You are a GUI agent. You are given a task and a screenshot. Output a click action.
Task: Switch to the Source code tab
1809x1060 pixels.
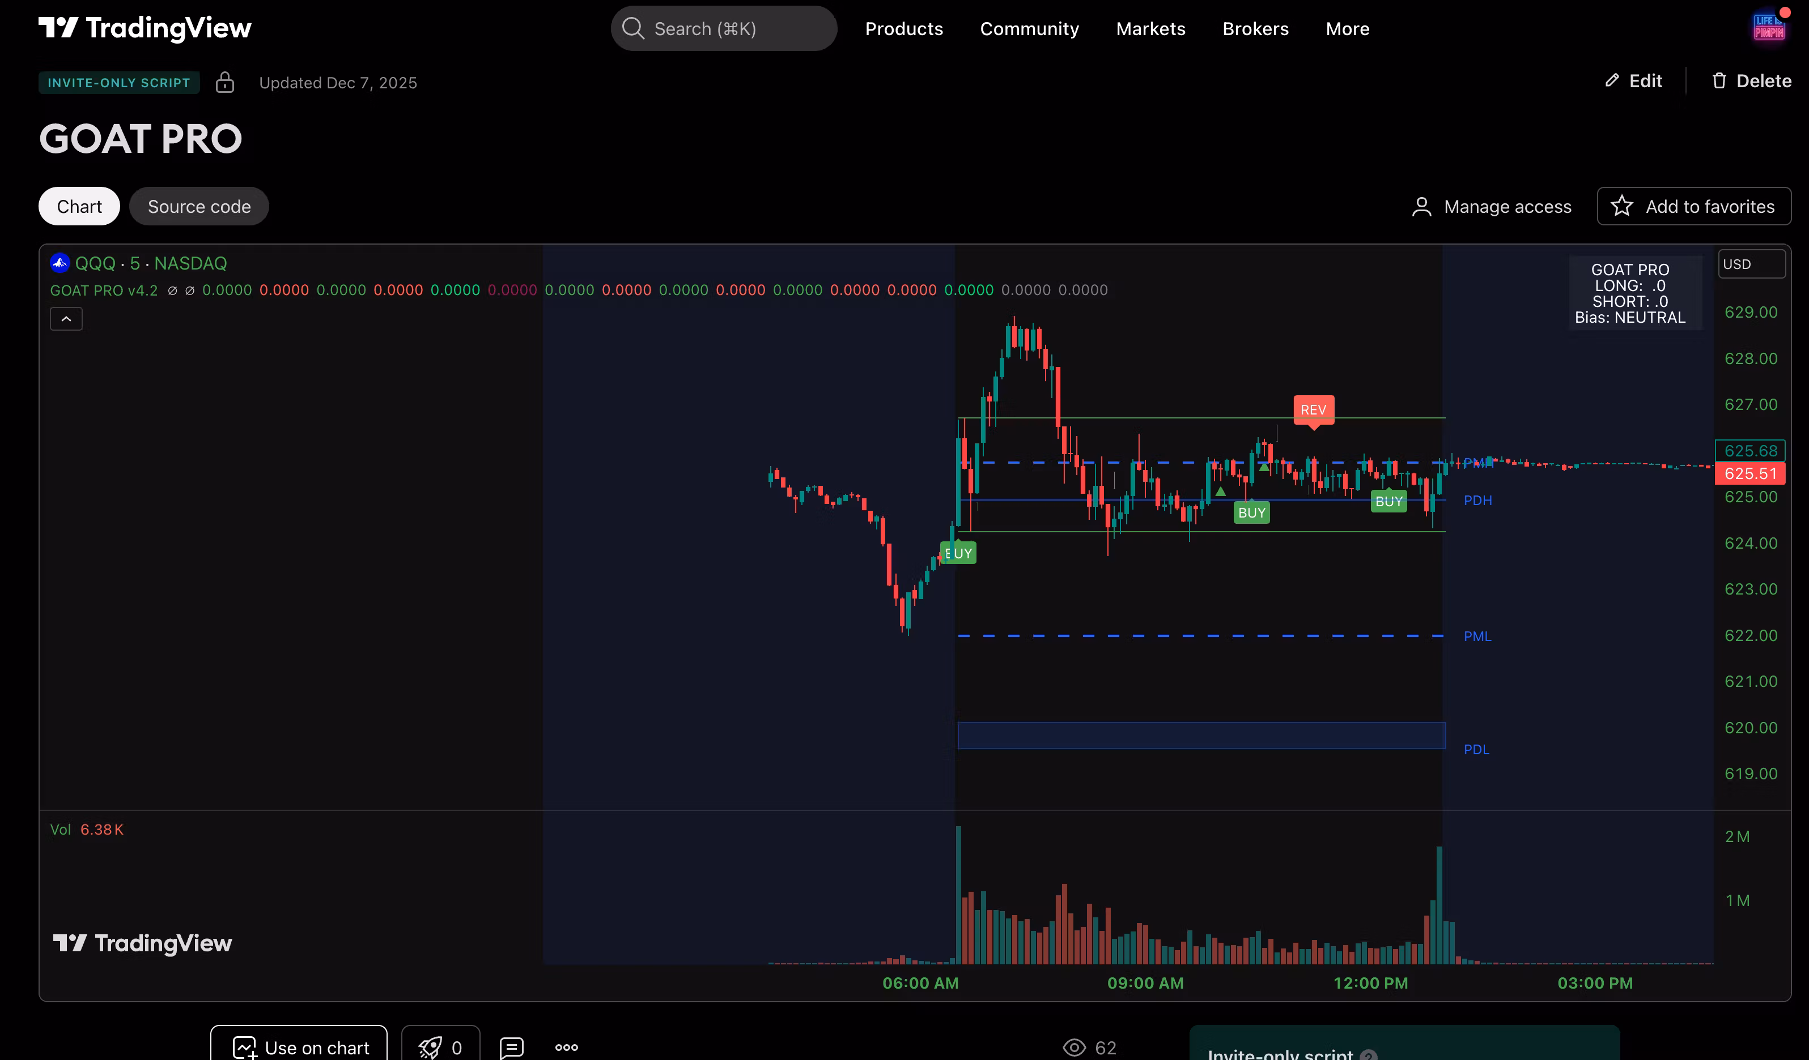coord(199,207)
